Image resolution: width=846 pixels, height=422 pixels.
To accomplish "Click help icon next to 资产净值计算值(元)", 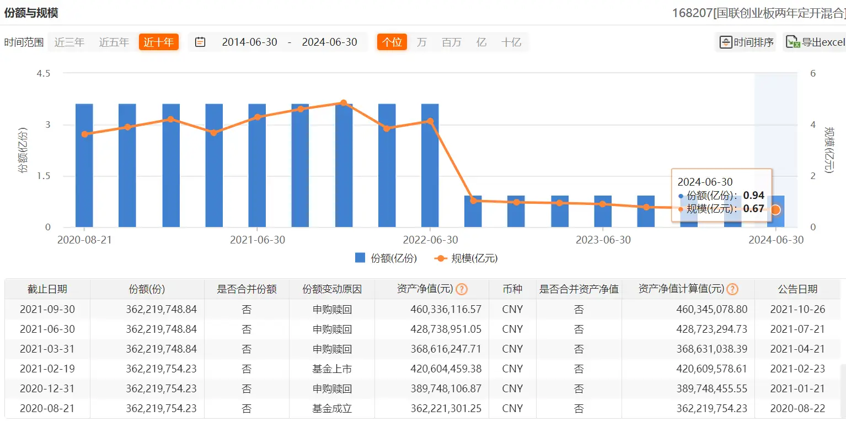I will 732,289.
